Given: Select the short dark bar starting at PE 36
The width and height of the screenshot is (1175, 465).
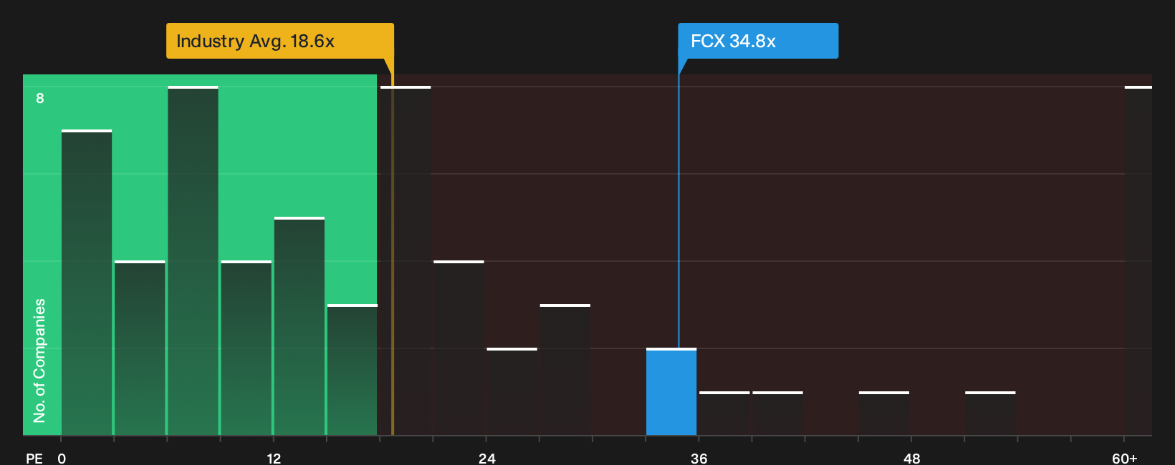Looking at the screenshot, I should click(724, 413).
